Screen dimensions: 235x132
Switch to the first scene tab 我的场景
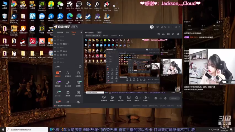60,32
